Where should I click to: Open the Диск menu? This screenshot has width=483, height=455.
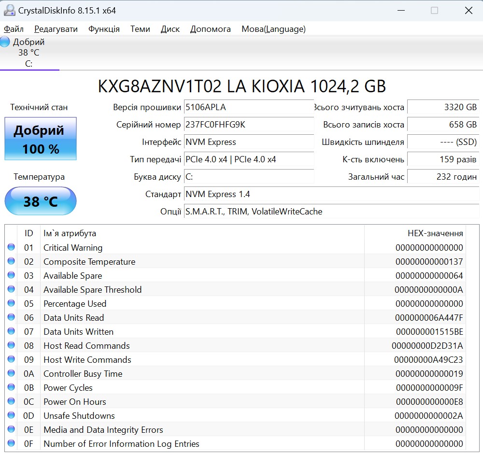tap(170, 29)
